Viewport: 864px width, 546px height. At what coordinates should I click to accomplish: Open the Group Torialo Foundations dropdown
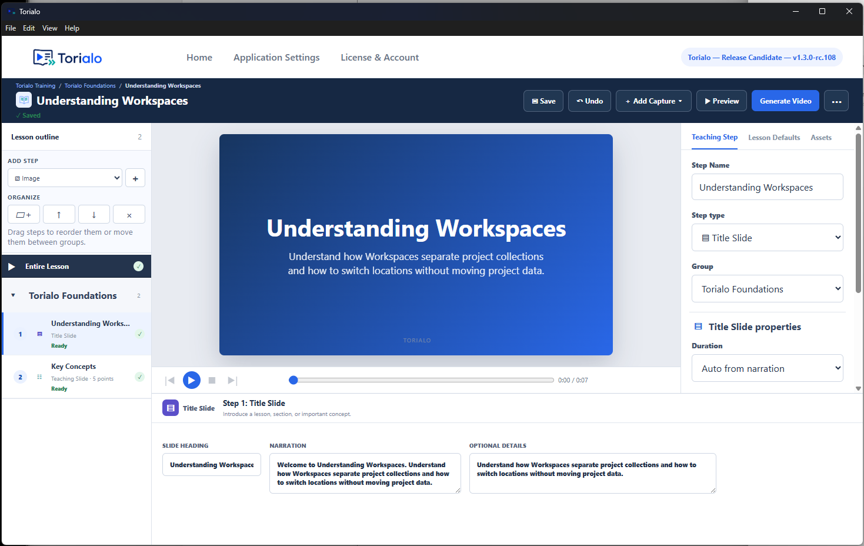point(767,289)
